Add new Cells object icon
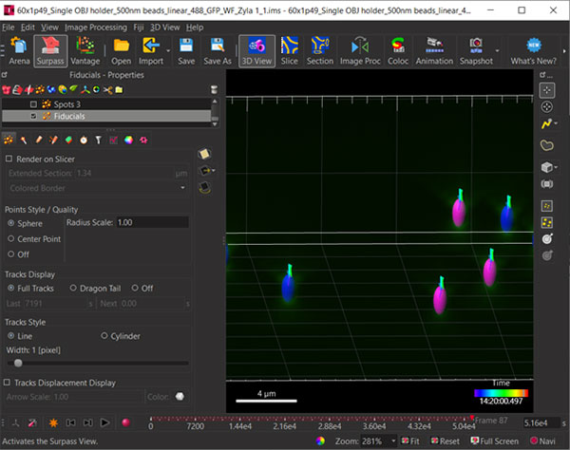Screen dimensions: 570x450 (x=63, y=89)
